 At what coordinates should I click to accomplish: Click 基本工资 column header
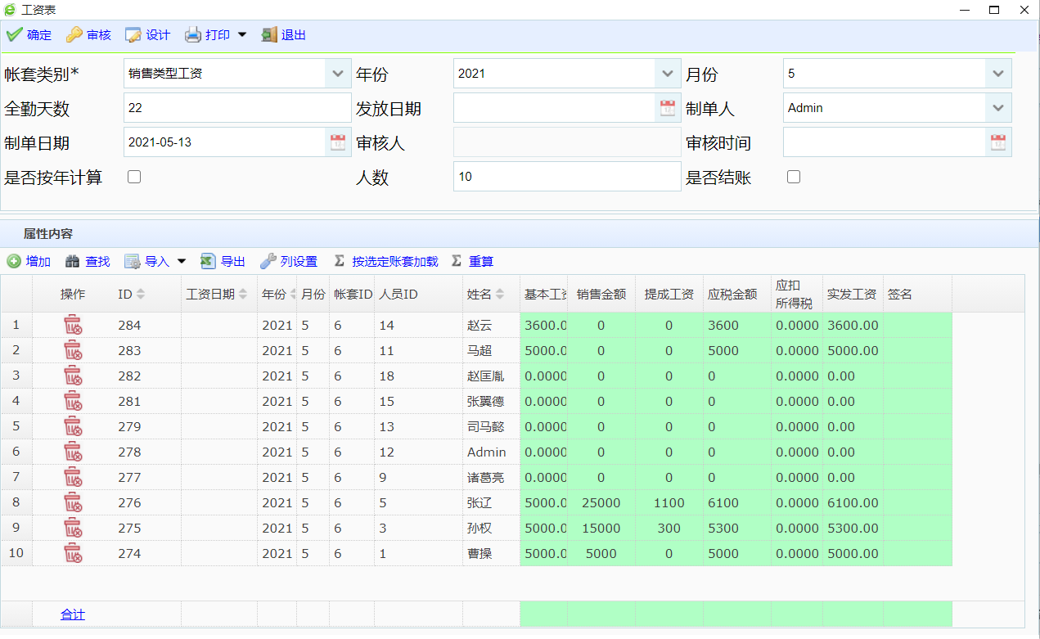point(544,295)
